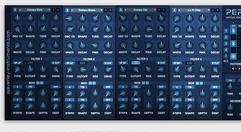Click channel 3 lower TUNE knob

pyautogui.click(x=148, y=29)
